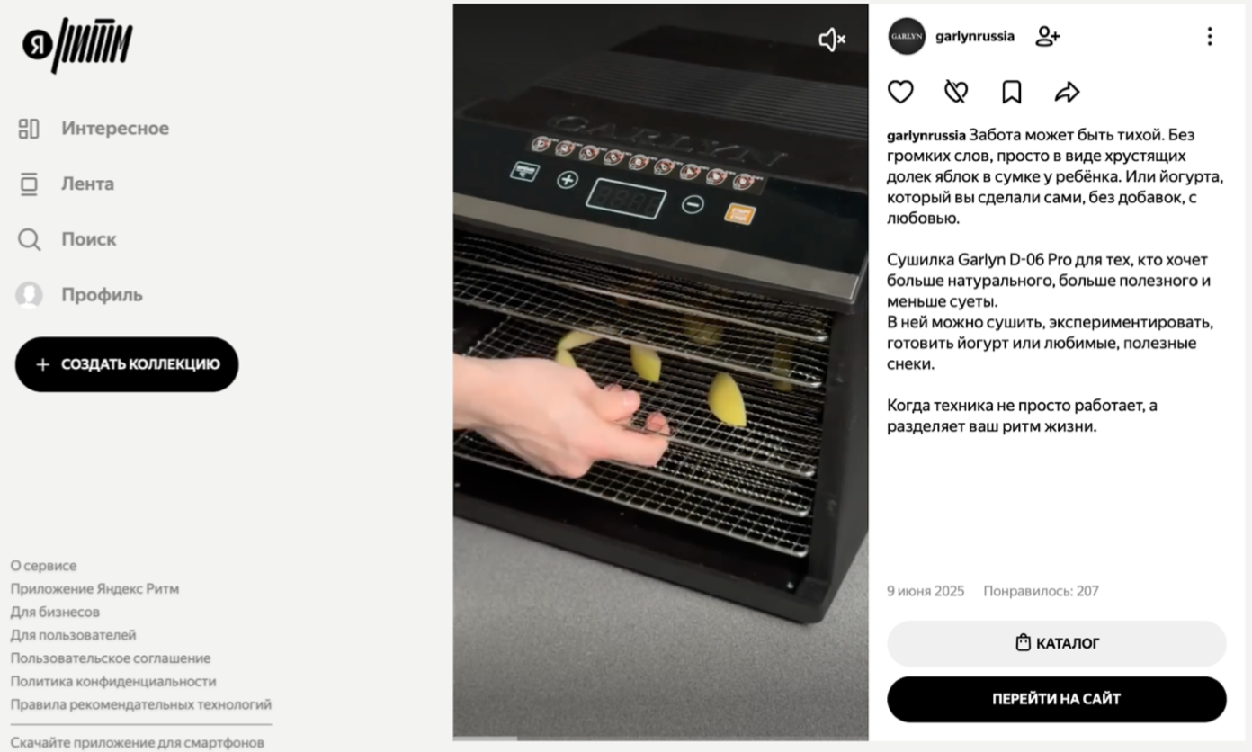The image size is (1252, 752).
Task: Open the Лента feed
Action: click(66, 184)
